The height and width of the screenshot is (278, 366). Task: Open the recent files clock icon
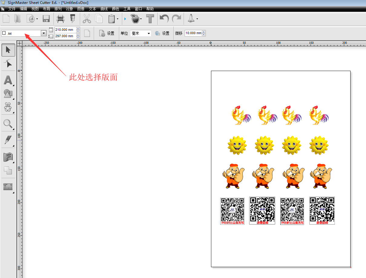coord(31,19)
